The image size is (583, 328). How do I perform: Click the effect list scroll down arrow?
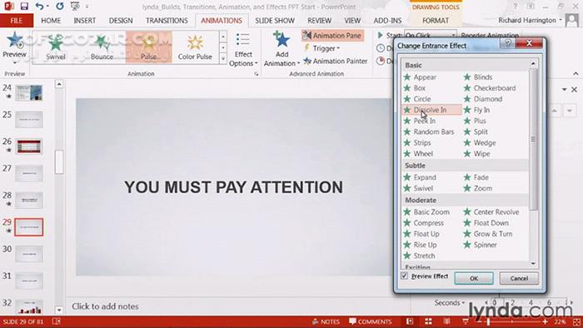click(x=533, y=264)
